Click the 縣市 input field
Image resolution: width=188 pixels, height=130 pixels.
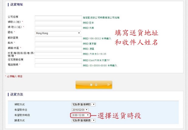pyautogui.click(x=58, y=44)
